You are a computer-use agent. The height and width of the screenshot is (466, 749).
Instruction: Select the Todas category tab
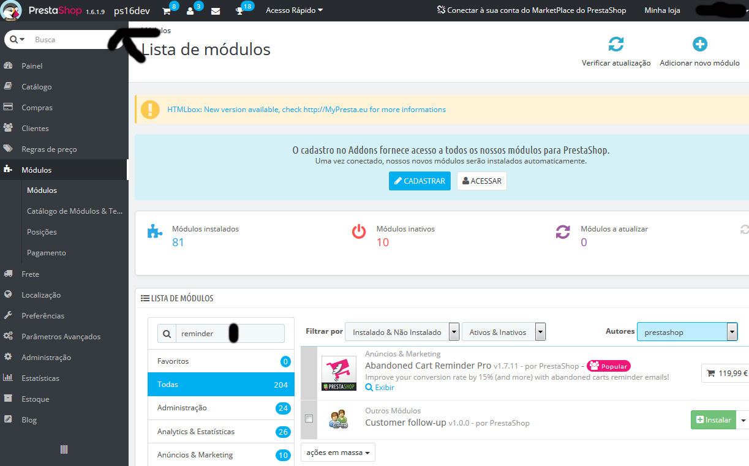pos(221,385)
